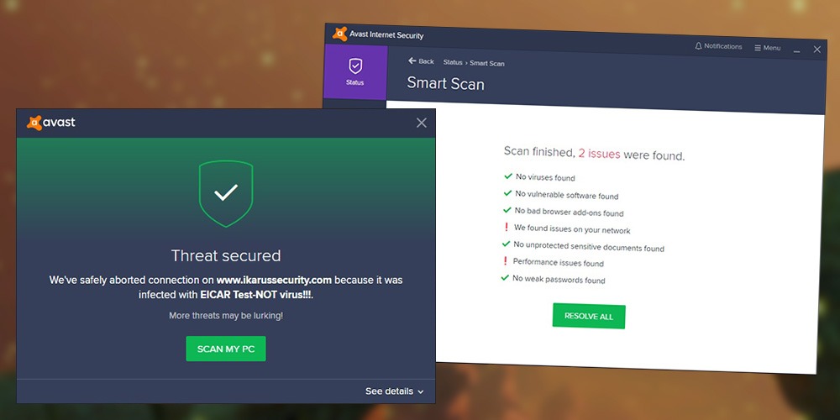The image size is (840, 420).
Task: Close the Avast Internet Security window
Action: (817, 50)
